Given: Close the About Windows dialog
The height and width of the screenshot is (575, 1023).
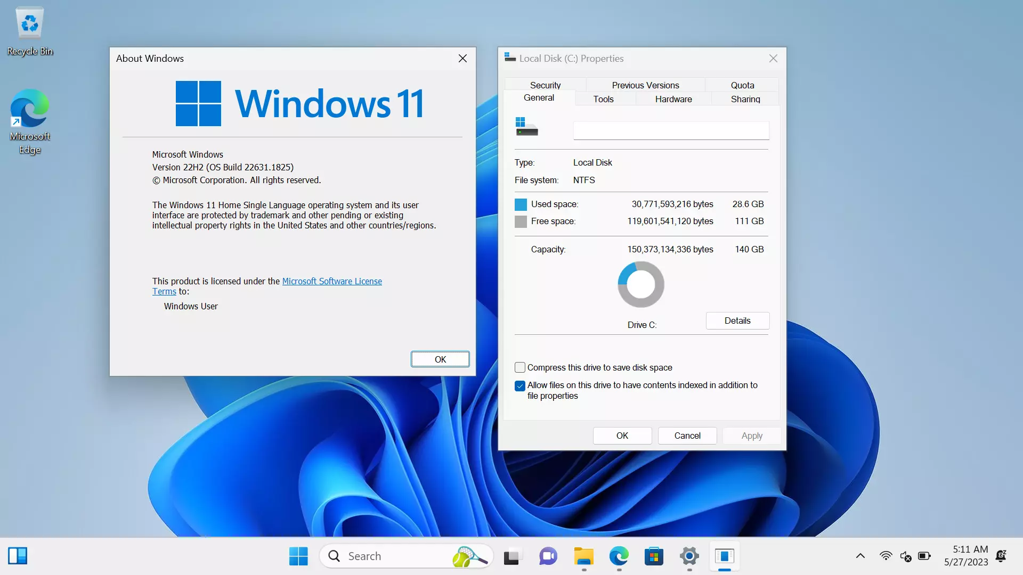Looking at the screenshot, I should 462,59.
